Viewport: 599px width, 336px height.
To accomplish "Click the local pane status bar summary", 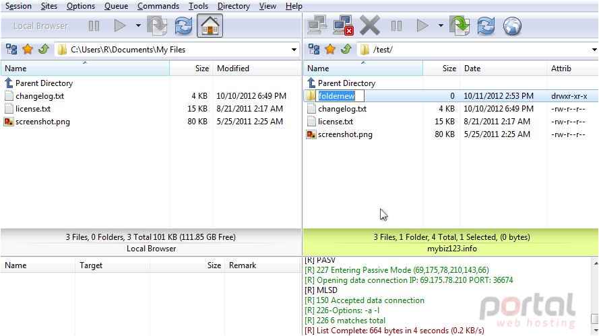I will pos(150,237).
